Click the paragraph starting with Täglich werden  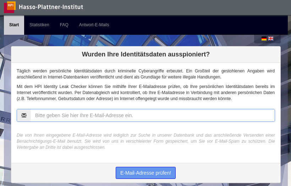click(146, 74)
